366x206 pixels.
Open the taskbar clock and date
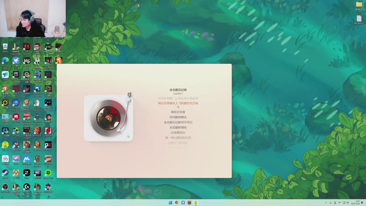coord(356,202)
